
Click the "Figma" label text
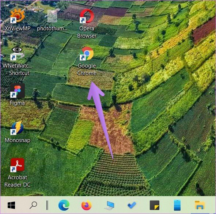(17, 103)
